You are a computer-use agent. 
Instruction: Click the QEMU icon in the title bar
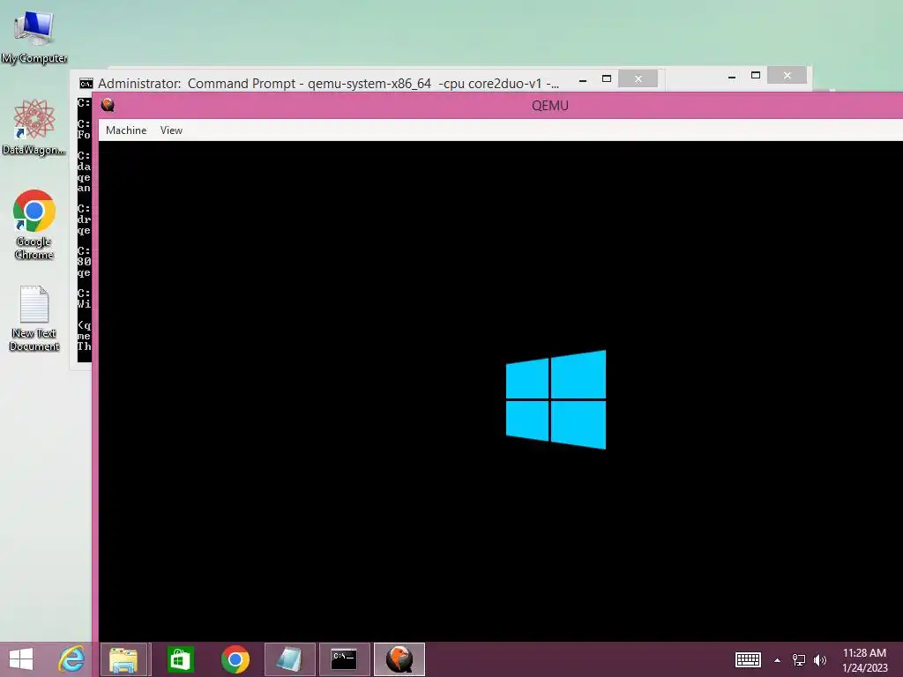108,105
